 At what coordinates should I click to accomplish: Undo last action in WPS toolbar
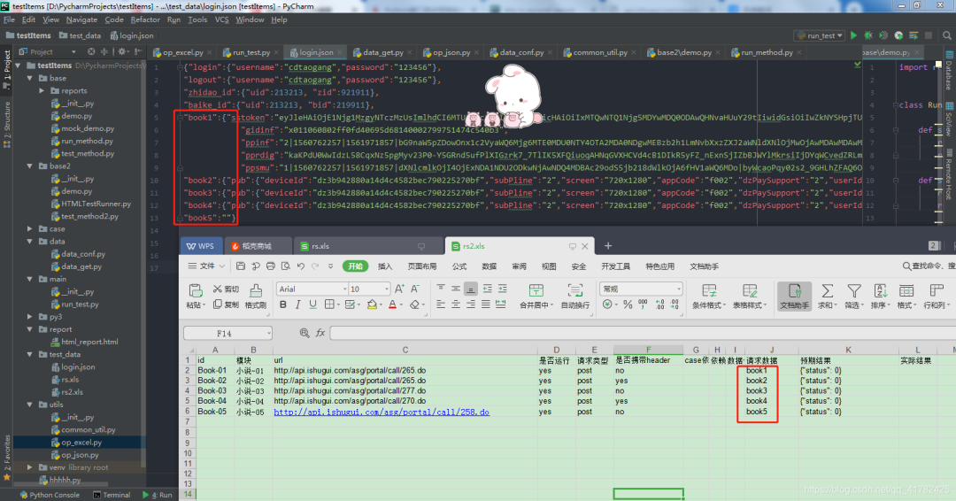(x=301, y=266)
